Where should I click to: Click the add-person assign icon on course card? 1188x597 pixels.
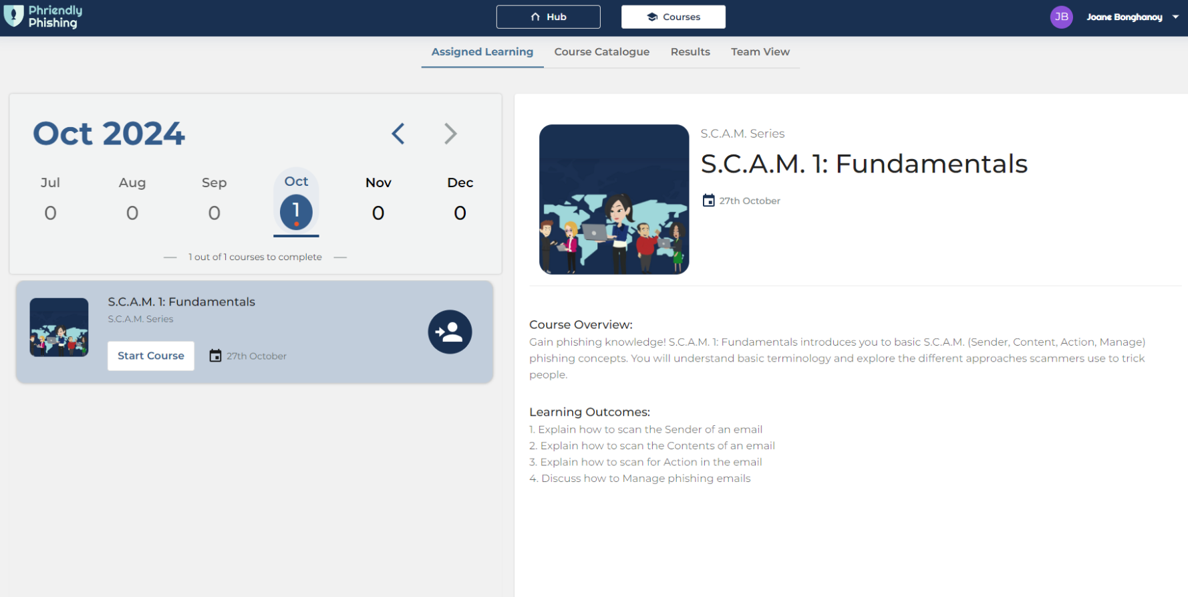[x=450, y=332]
